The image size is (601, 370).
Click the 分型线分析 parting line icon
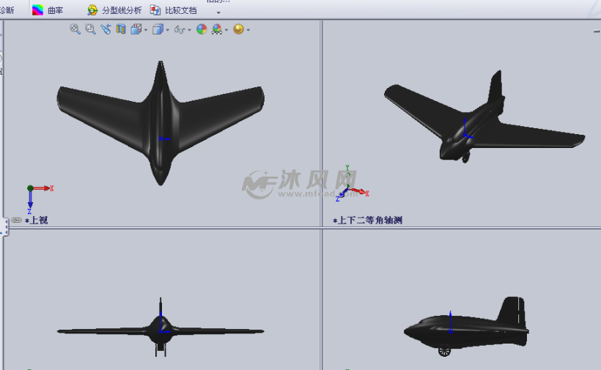tap(92, 10)
